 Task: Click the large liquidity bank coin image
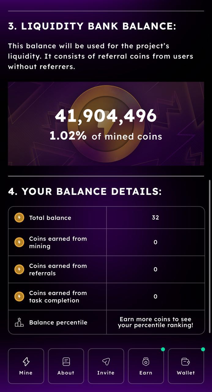[106, 123]
